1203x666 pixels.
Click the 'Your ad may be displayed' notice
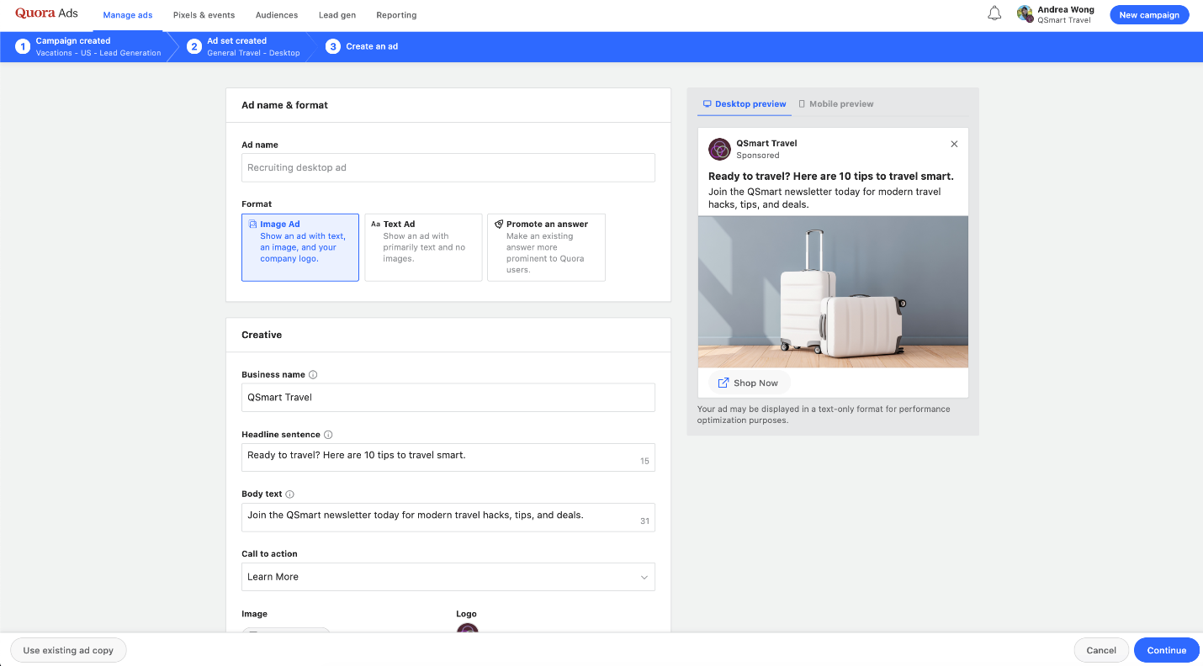tap(824, 415)
